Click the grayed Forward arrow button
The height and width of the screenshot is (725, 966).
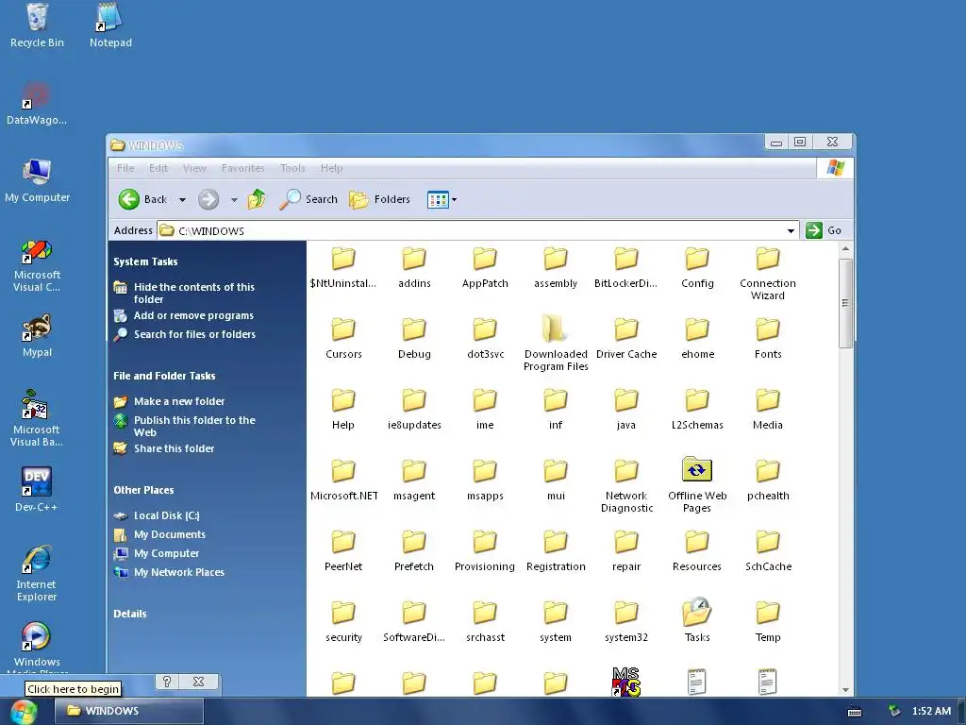(x=208, y=199)
